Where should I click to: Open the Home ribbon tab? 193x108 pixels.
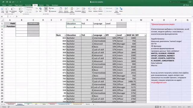coord(4,5)
